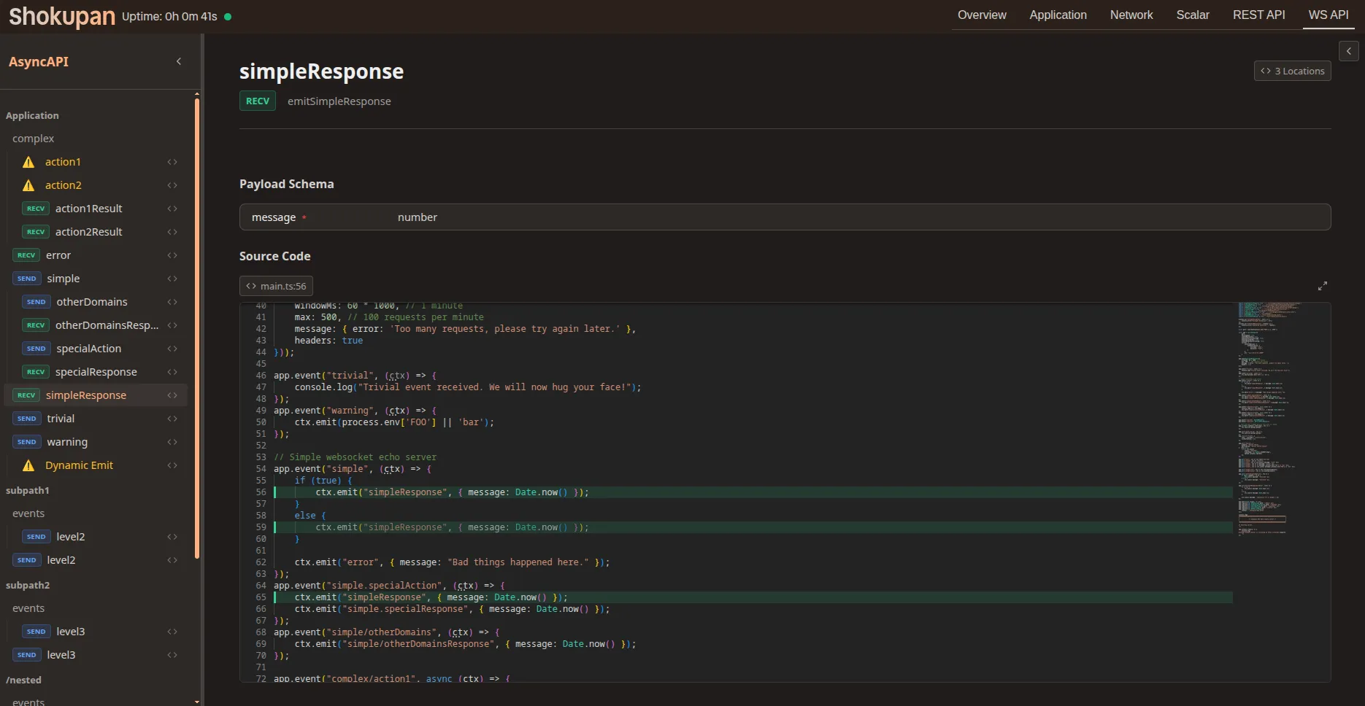
Task: Click the main.ts:56 source reference button
Action: pyautogui.click(x=275, y=285)
